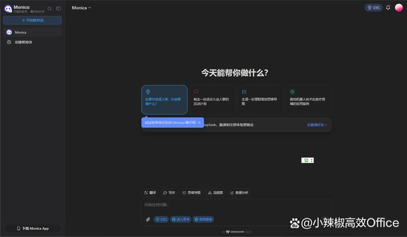The width and height of the screenshot is (407, 237).
Task: Choose the 思维导图 suggestion card with list icon
Action: click(261, 99)
